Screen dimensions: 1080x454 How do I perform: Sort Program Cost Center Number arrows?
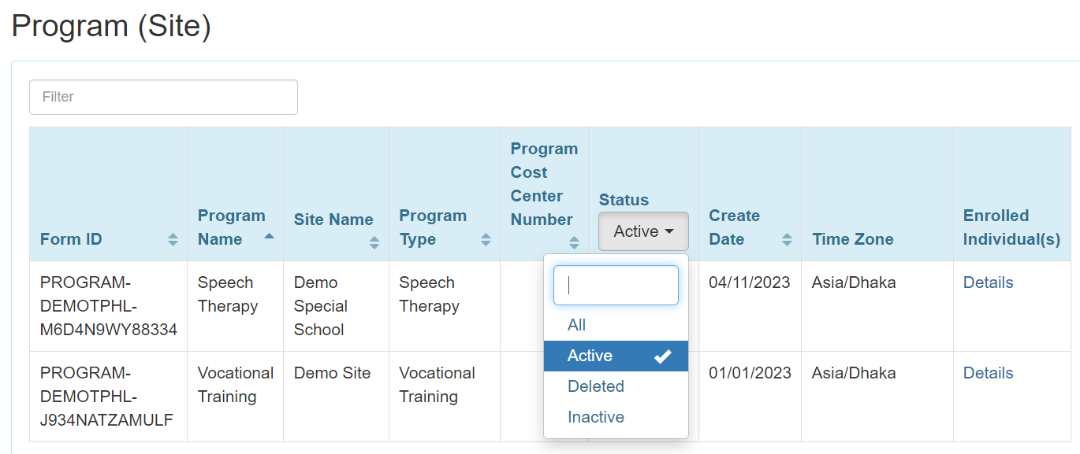point(574,243)
